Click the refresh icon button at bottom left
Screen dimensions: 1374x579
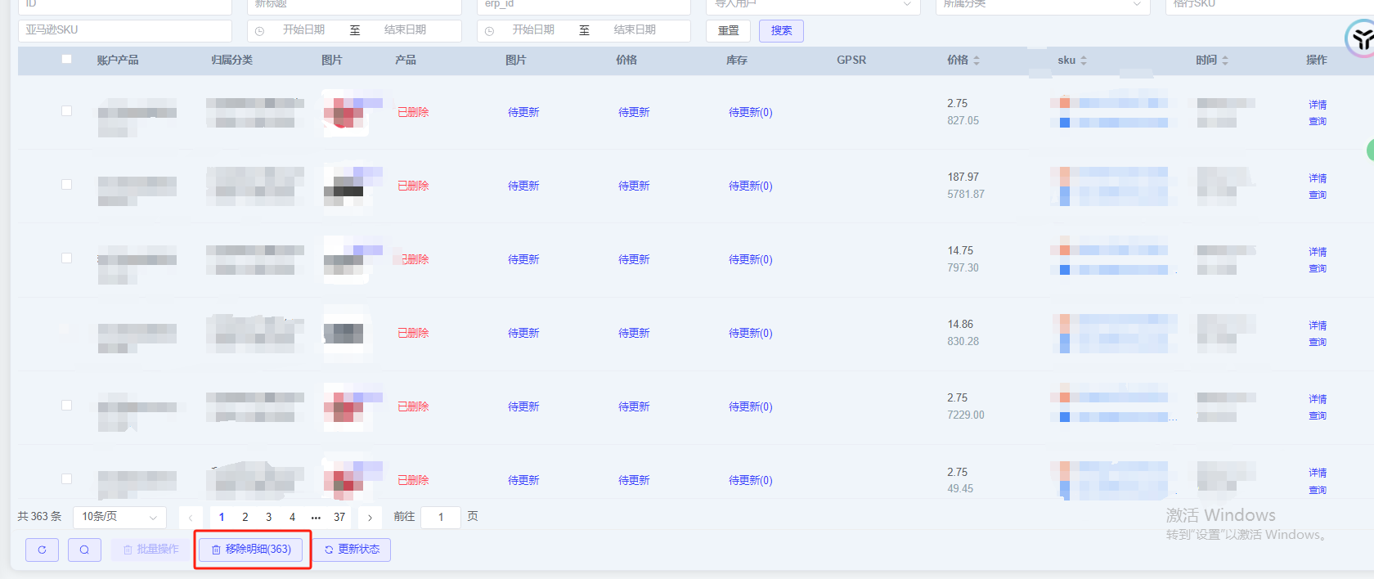pos(42,550)
